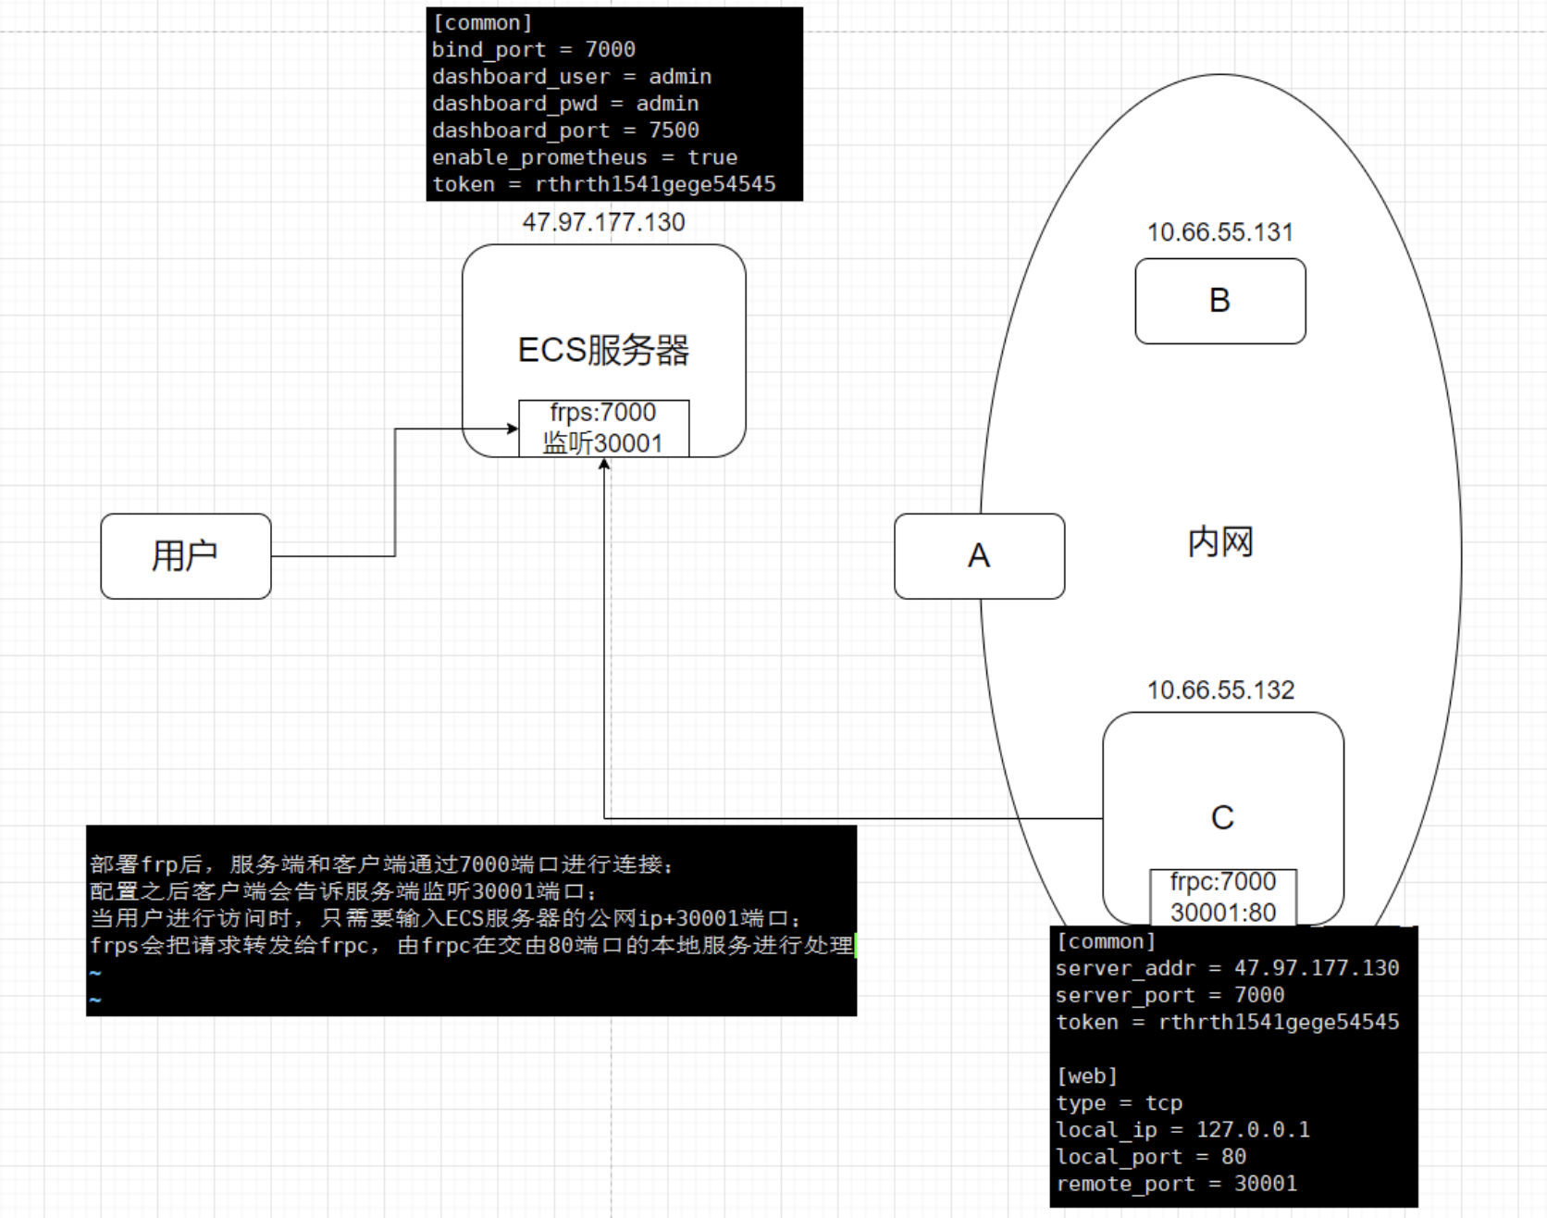This screenshot has height=1218, width=1547.
Task: Click the node labeled C
Action: [x=1222, y=817]
